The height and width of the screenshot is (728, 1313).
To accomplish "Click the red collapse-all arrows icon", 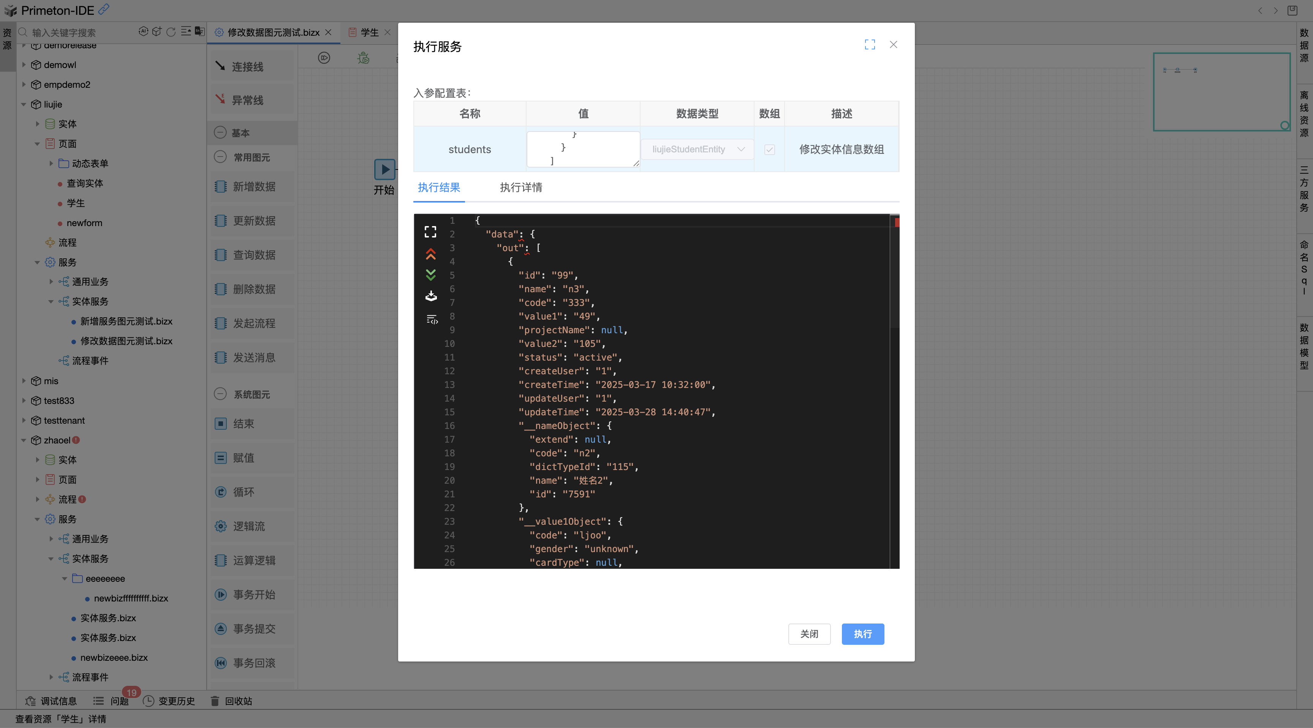I will click(430, 254).
